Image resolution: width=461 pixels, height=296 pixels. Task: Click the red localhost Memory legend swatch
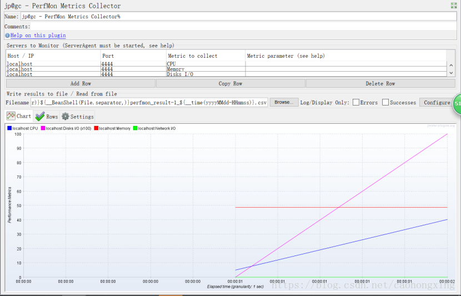pos(96,128)
